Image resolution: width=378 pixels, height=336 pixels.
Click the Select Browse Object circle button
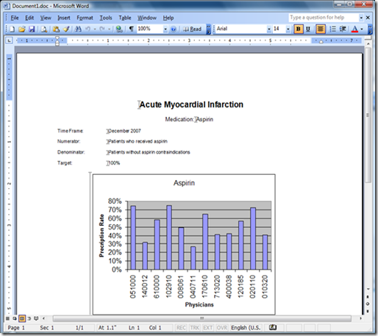(x=368, y=304)
